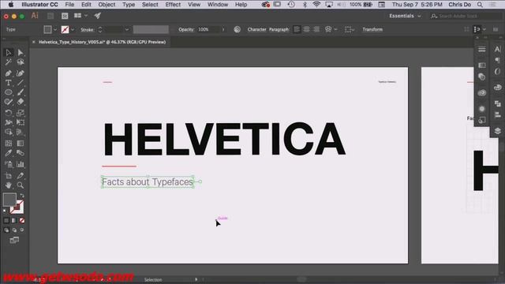Open the stroke weight dropdown
This screenshot has width=505, height=284.
pos(127,30)
